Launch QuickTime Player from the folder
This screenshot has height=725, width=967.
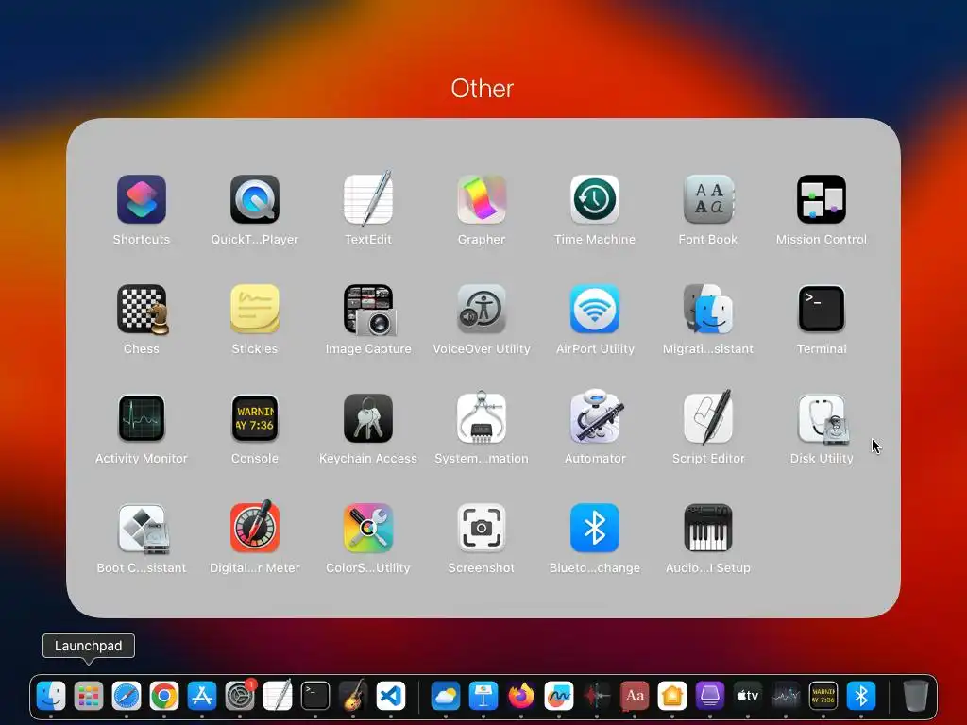click(255, 199)
